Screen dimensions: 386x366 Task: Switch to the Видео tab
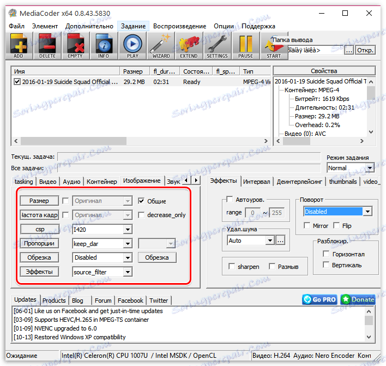coord(48,182)
